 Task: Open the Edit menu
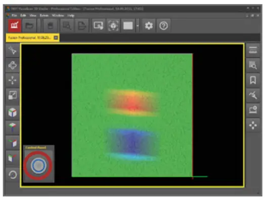tap(23, 16)
